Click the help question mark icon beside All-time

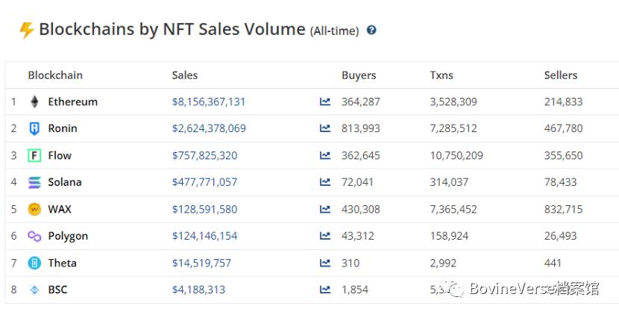pos(371,31)
